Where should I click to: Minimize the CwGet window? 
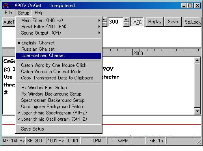[x=184, y=6]
